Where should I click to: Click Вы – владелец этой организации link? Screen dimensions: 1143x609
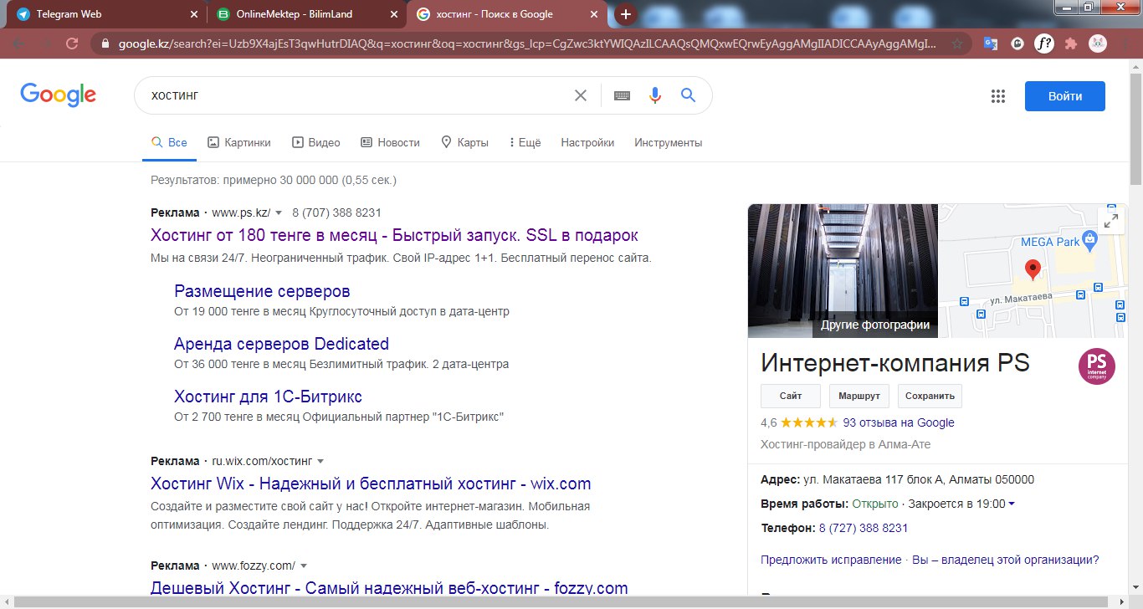point(1006,560)
